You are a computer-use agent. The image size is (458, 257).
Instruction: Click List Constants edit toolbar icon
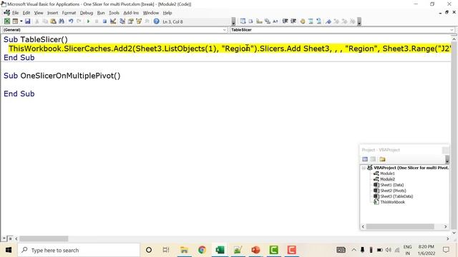(251, 21)
